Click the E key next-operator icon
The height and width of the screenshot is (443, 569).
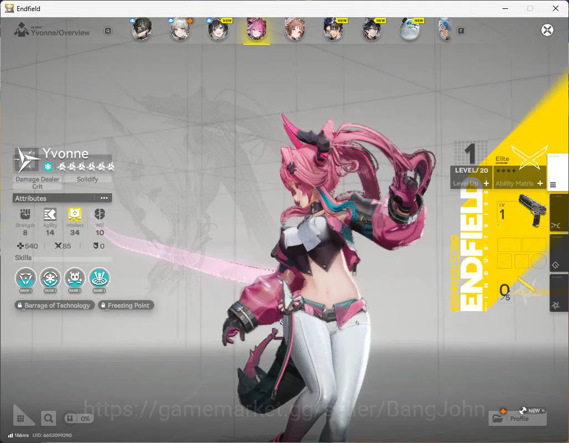tap(461, 31)
